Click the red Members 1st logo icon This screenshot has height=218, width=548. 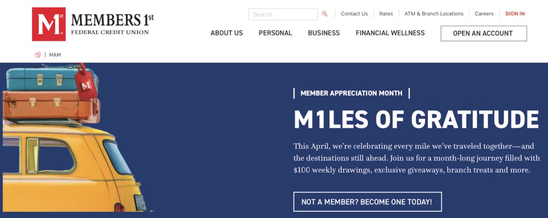pyautogui.click(x=48, y=24)
